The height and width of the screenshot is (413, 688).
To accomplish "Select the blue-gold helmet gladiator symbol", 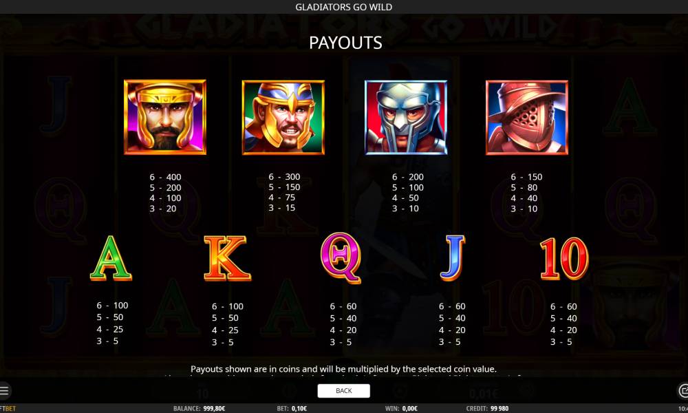I will [x=283, y=118].
